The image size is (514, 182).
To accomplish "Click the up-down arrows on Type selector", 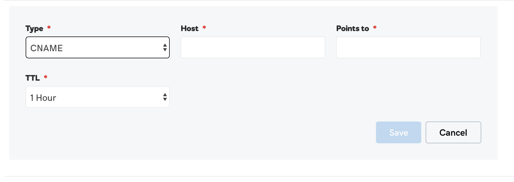I will pos(165,48).
